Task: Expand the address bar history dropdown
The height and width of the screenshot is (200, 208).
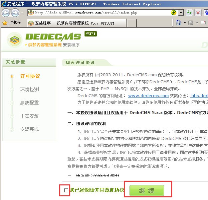Action: point(181,13)
